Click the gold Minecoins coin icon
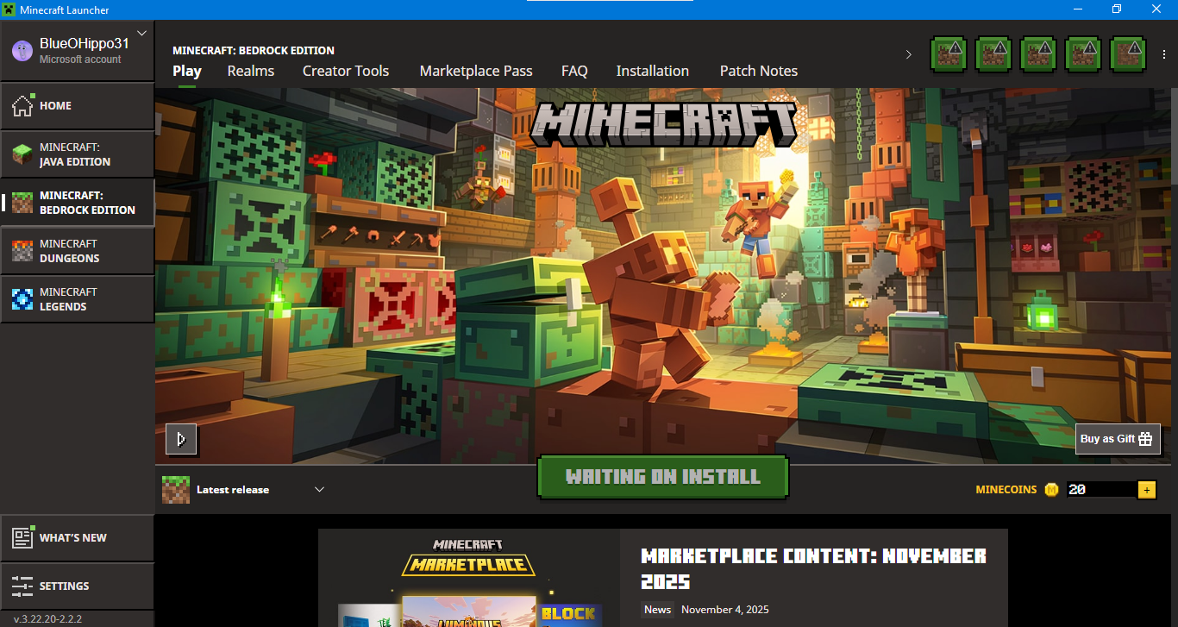Screen dimensions: 1178x627 tap(1051, 490)
